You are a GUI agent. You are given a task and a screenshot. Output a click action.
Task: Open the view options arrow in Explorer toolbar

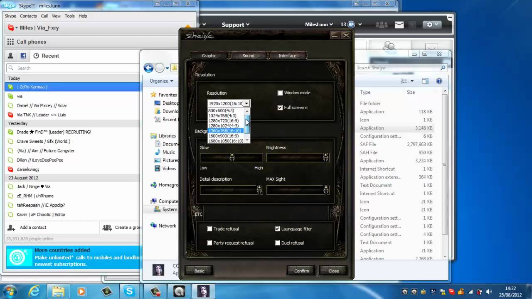(412, 81)
